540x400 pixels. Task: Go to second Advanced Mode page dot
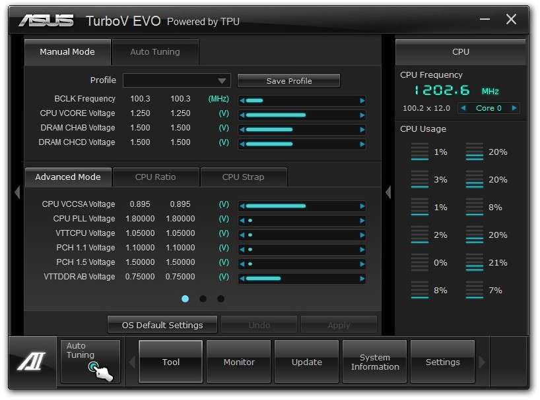203,299
